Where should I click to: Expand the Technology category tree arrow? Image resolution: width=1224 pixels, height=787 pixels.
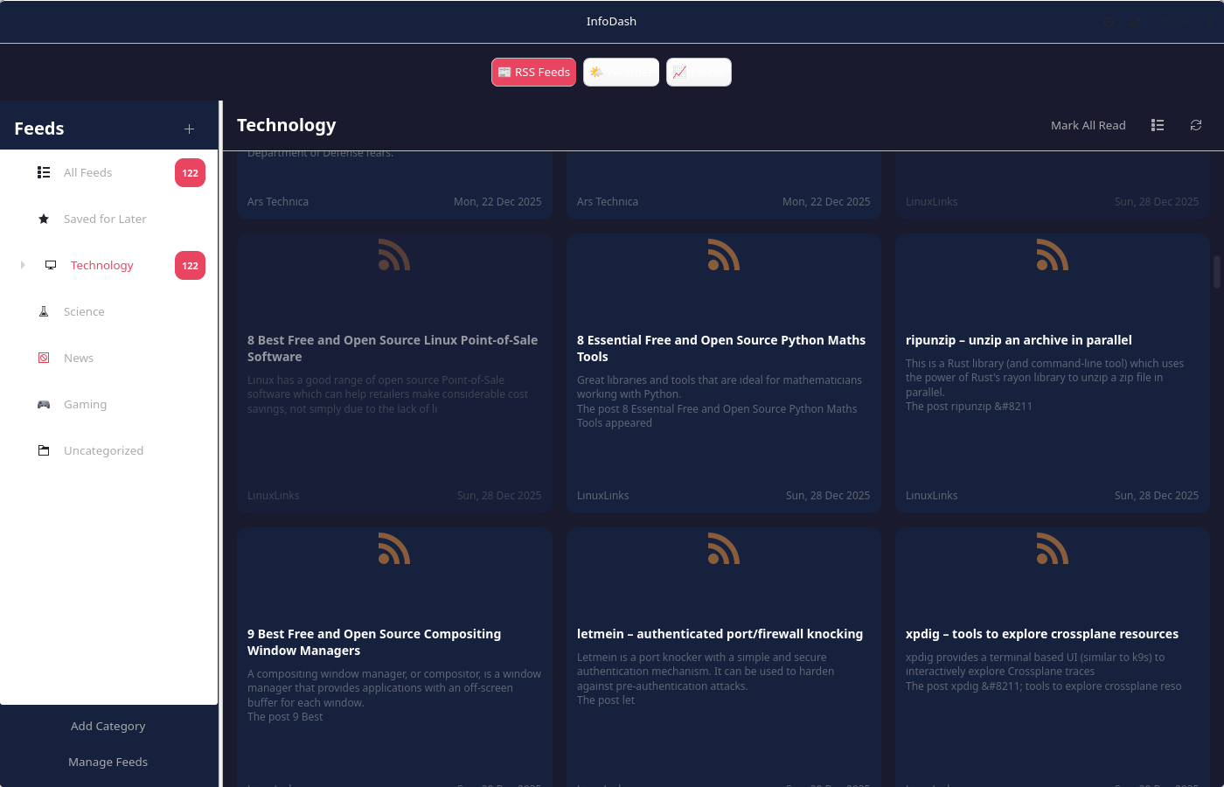pyautogui.click(x=23, y=266)
